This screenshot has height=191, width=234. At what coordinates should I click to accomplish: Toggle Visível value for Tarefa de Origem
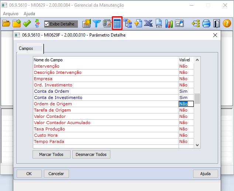186,110
